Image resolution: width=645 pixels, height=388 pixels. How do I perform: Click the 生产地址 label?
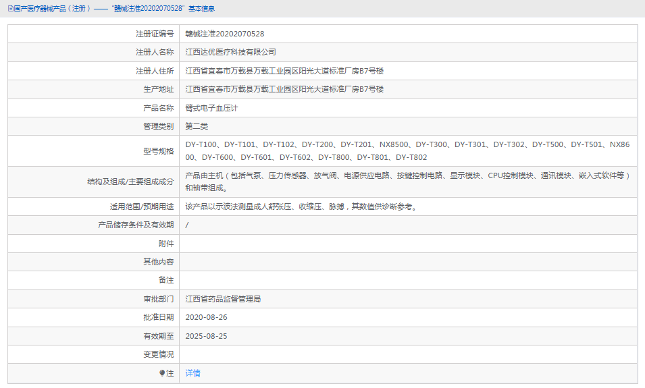click(158, 89)
